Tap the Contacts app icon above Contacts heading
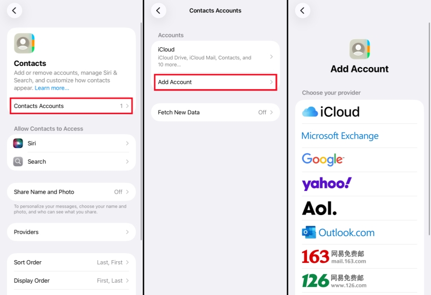The height and width of the screenshot is (295, 431). (24, 43)
